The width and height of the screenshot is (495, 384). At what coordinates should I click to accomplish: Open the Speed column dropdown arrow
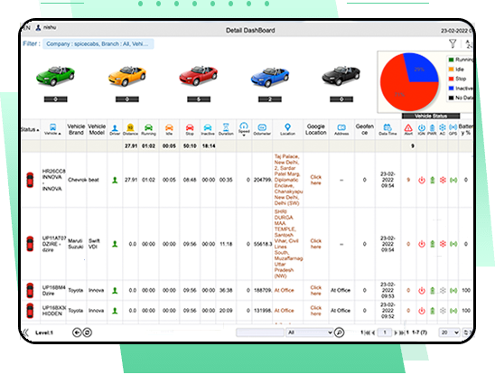click(244, 136)
